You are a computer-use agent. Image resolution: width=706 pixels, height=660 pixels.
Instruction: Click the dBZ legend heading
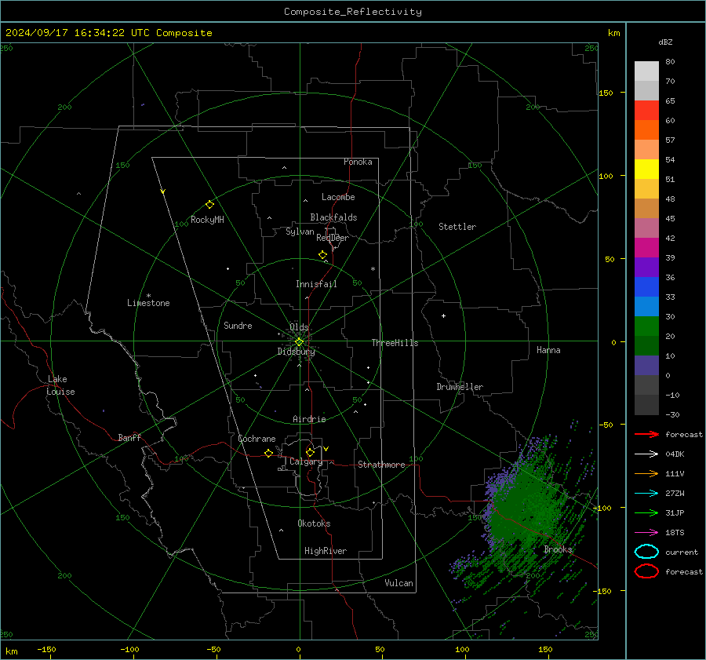[665, 42]
